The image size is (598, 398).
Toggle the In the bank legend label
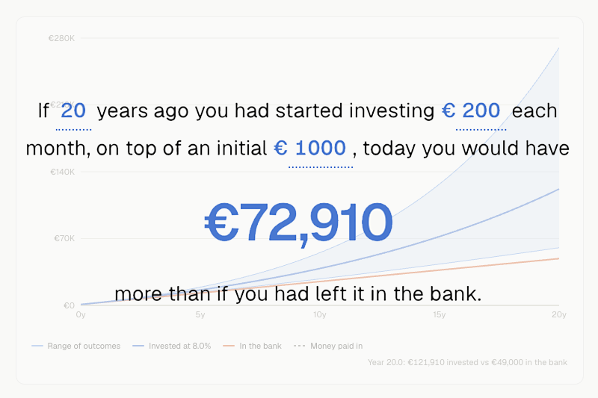[x=260, y=346]
